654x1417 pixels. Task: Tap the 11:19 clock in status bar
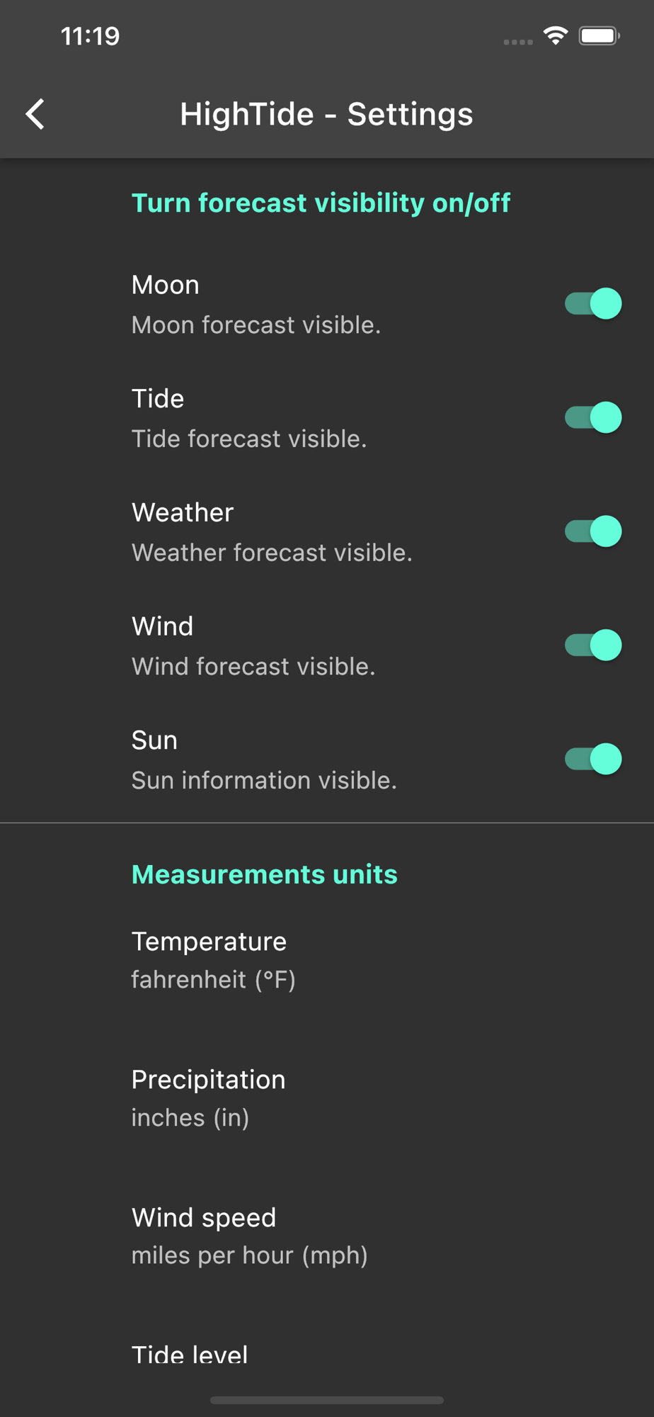point(90,36)
